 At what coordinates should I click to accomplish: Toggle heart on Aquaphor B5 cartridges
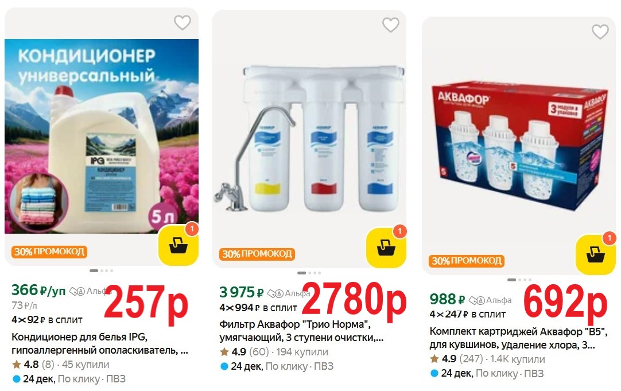coord(600,32)
